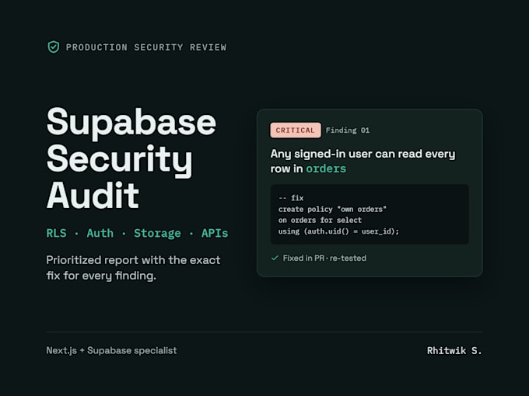The width and height of the screenshot is (529, 396).
Task: Click the '-- fix' comment line
Action: (291, 198)
